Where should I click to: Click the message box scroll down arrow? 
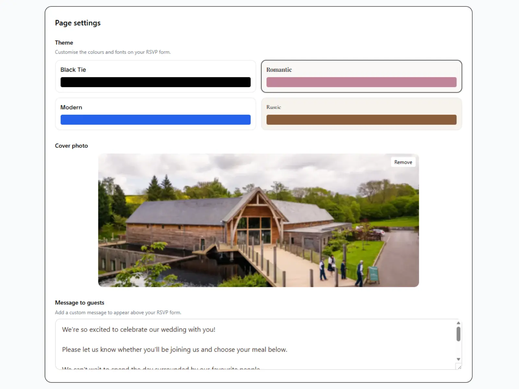[458, 359]
